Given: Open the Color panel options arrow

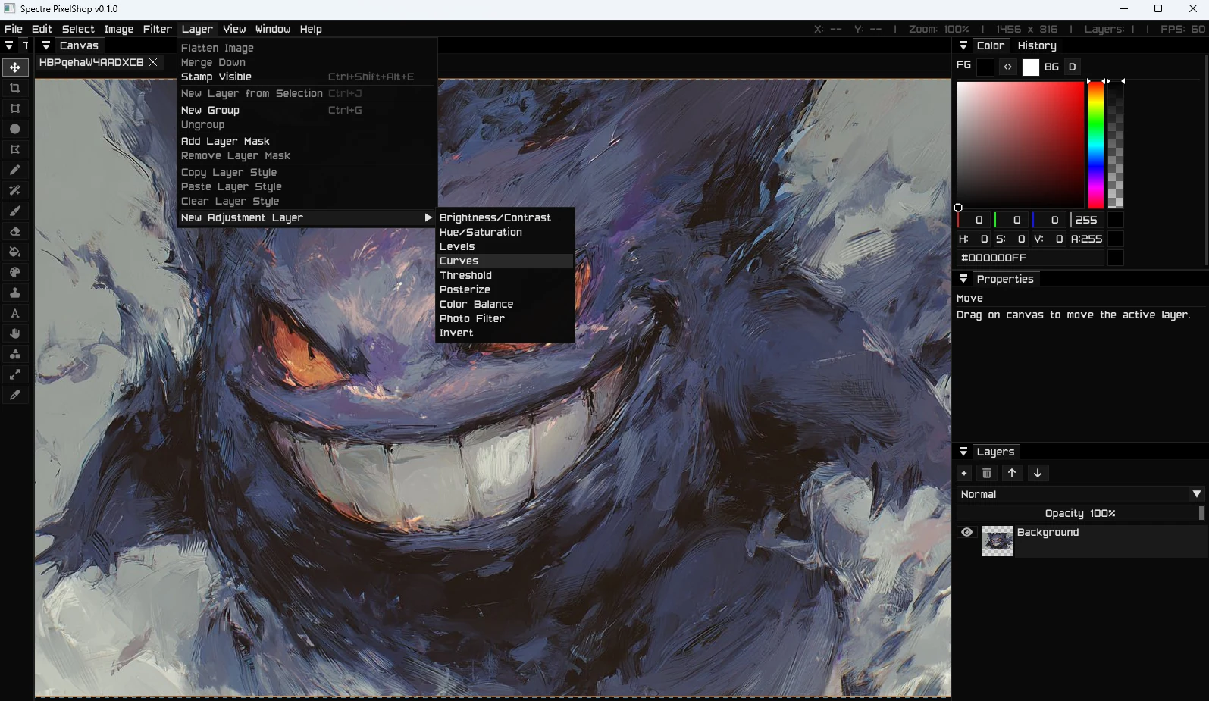Looking at the screenshot, I should click(x=963, y=45).
